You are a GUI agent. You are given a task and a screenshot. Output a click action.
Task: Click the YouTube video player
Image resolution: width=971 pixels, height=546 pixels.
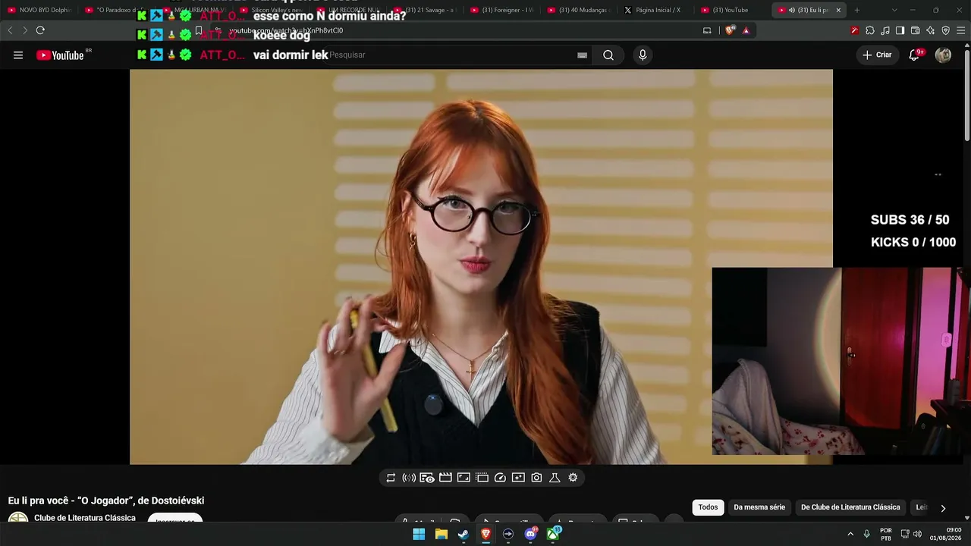click(x=481, y=267)
